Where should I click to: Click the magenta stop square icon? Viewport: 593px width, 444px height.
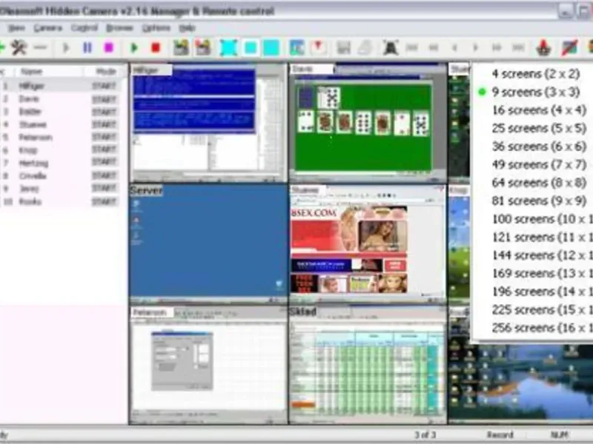tap(109, 47)
